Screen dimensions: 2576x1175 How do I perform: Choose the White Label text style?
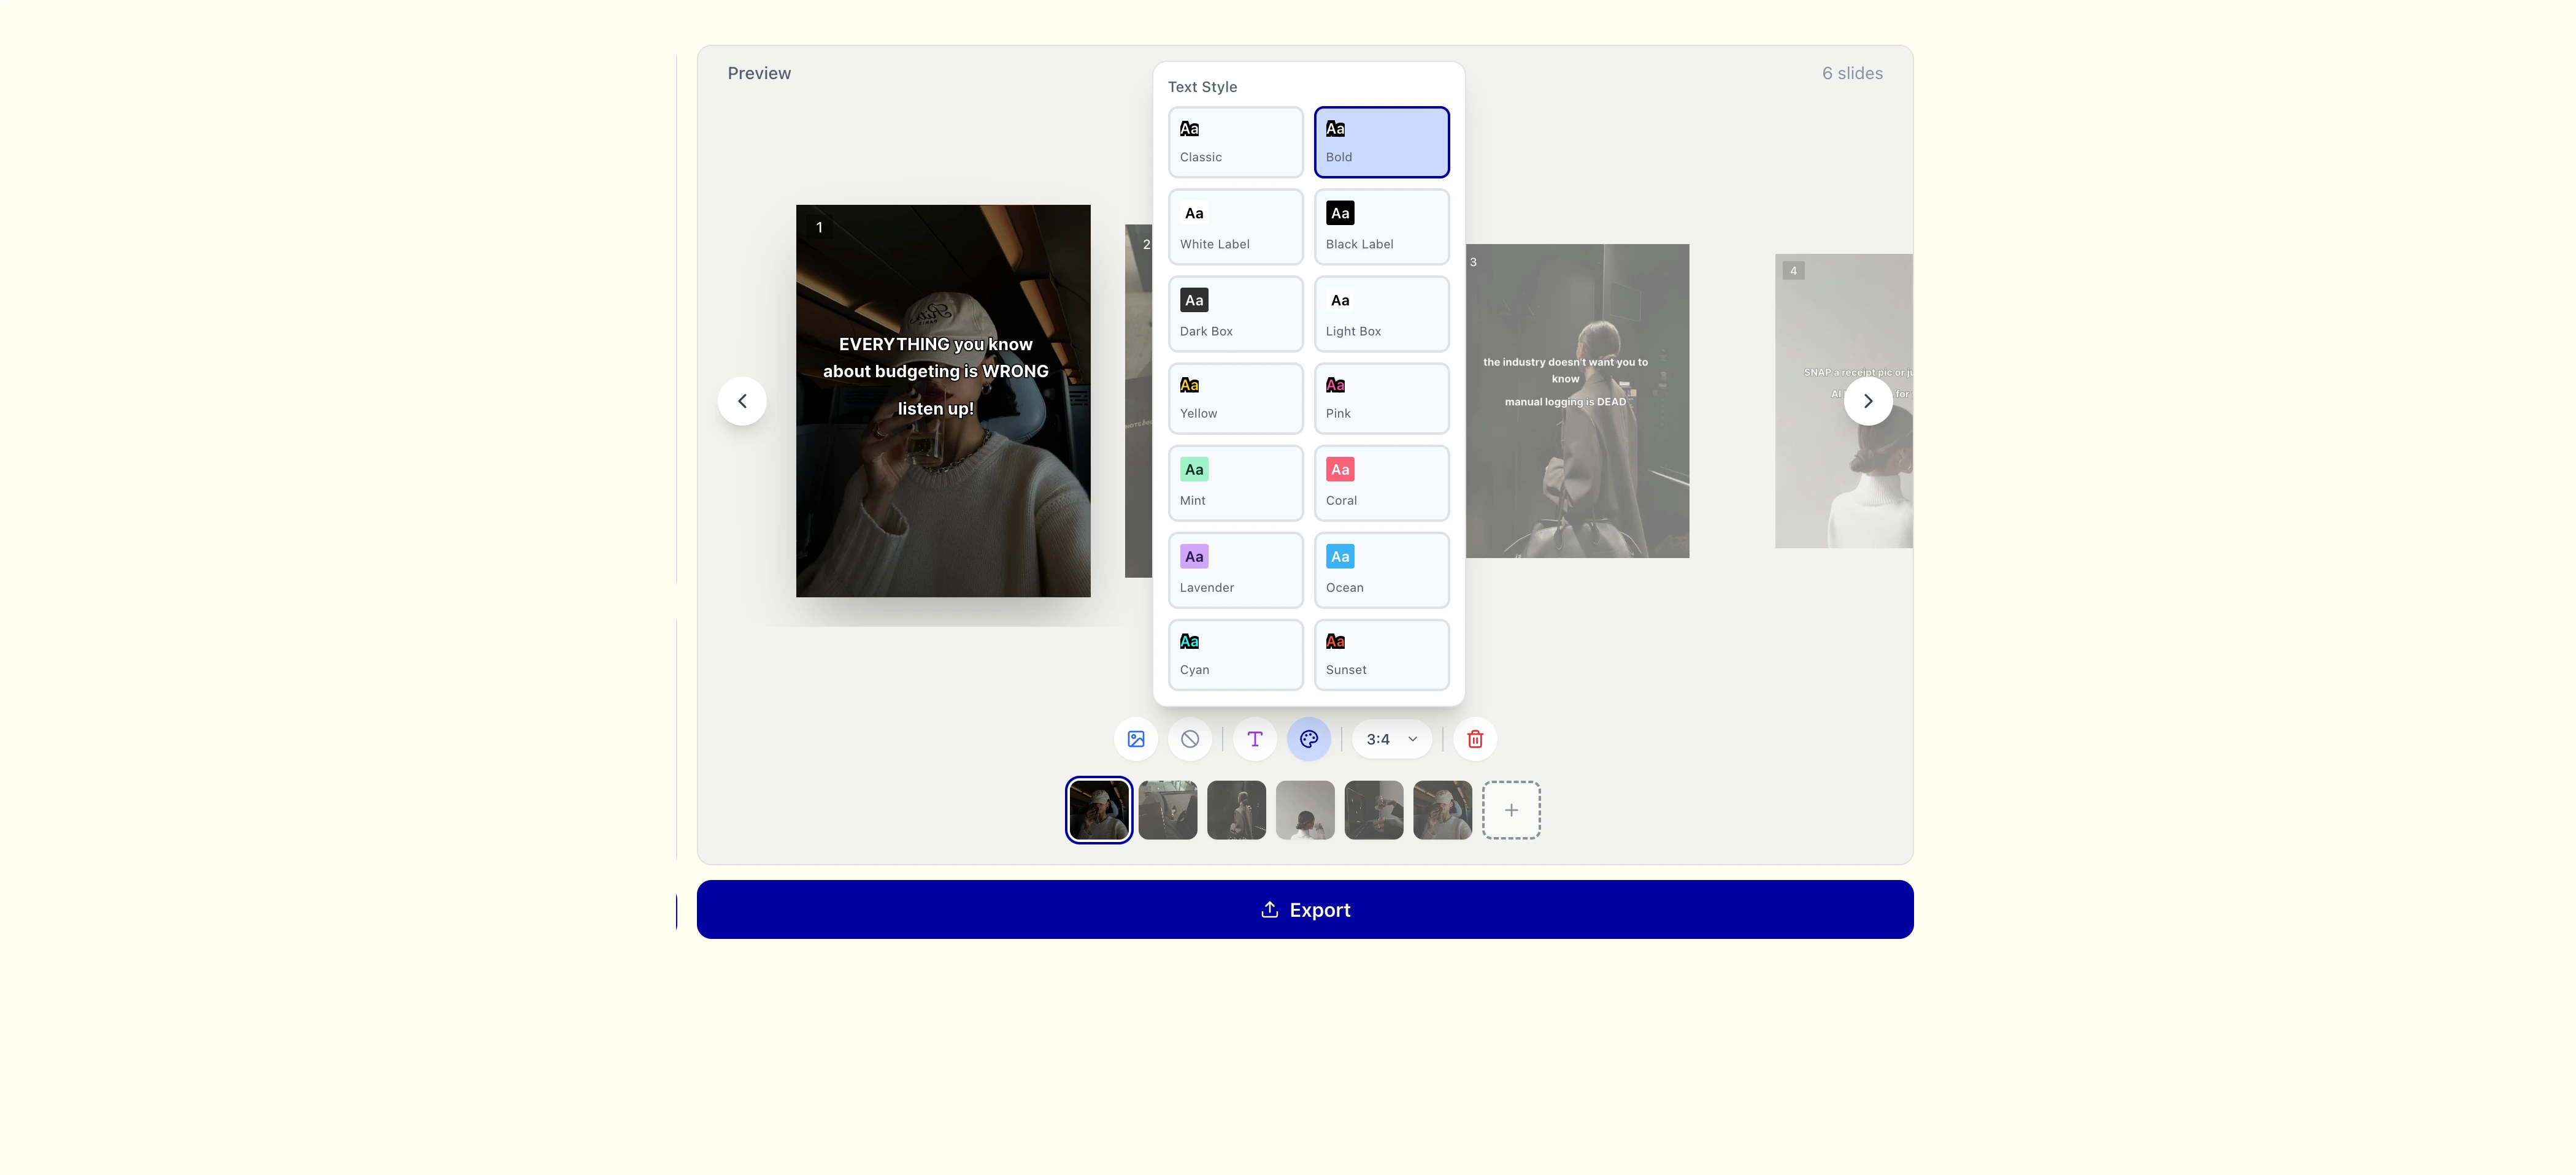click(1235, 227)
